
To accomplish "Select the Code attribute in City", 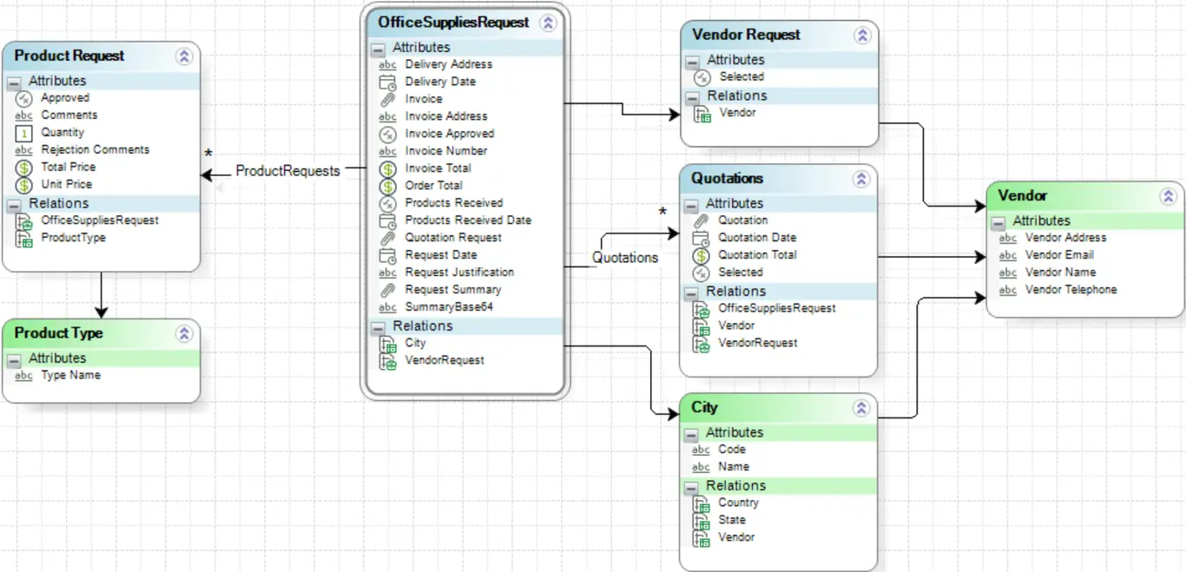I will coord(732,450).
